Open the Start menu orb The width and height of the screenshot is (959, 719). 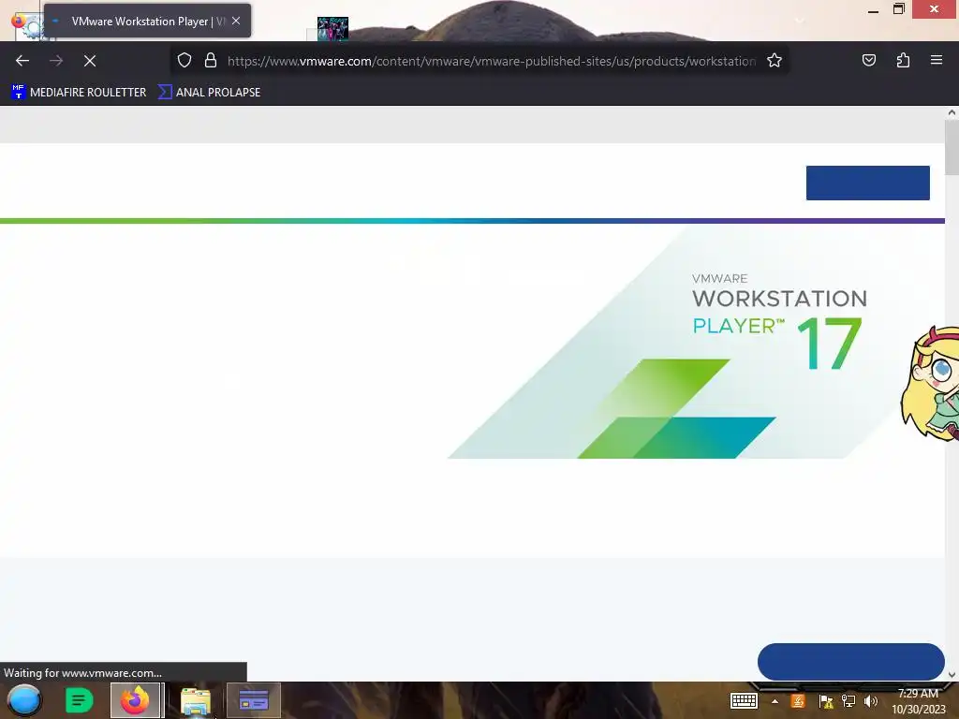pyautogui.click(x=24, y=700)
